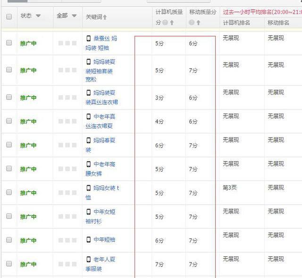
Task: Open keyword 妈妈女装 t恤
Action: click(x=102, y=193)
